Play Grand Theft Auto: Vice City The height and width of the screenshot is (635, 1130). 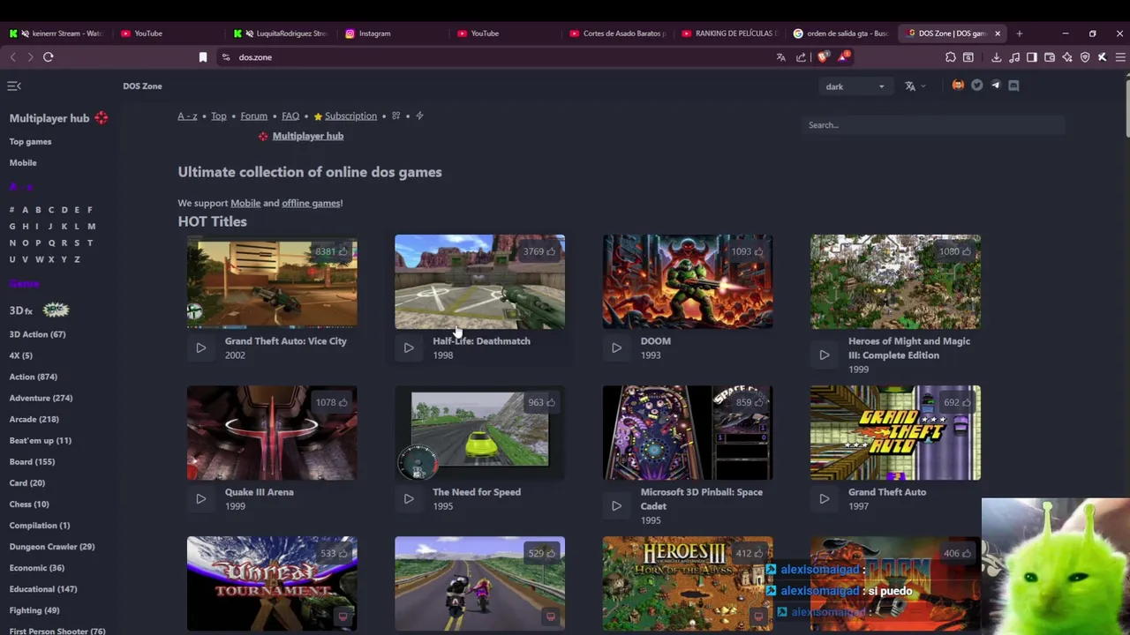pyautogui.click(x=200, y=347)
